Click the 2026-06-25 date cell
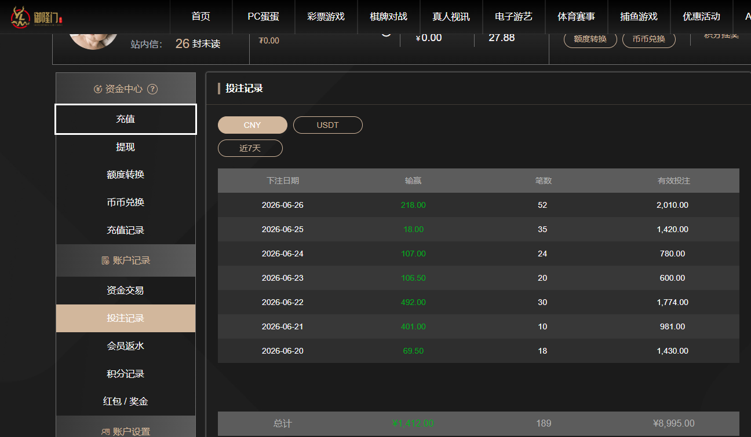This screenshot has height=437, width=751. (x=283, y=229)
